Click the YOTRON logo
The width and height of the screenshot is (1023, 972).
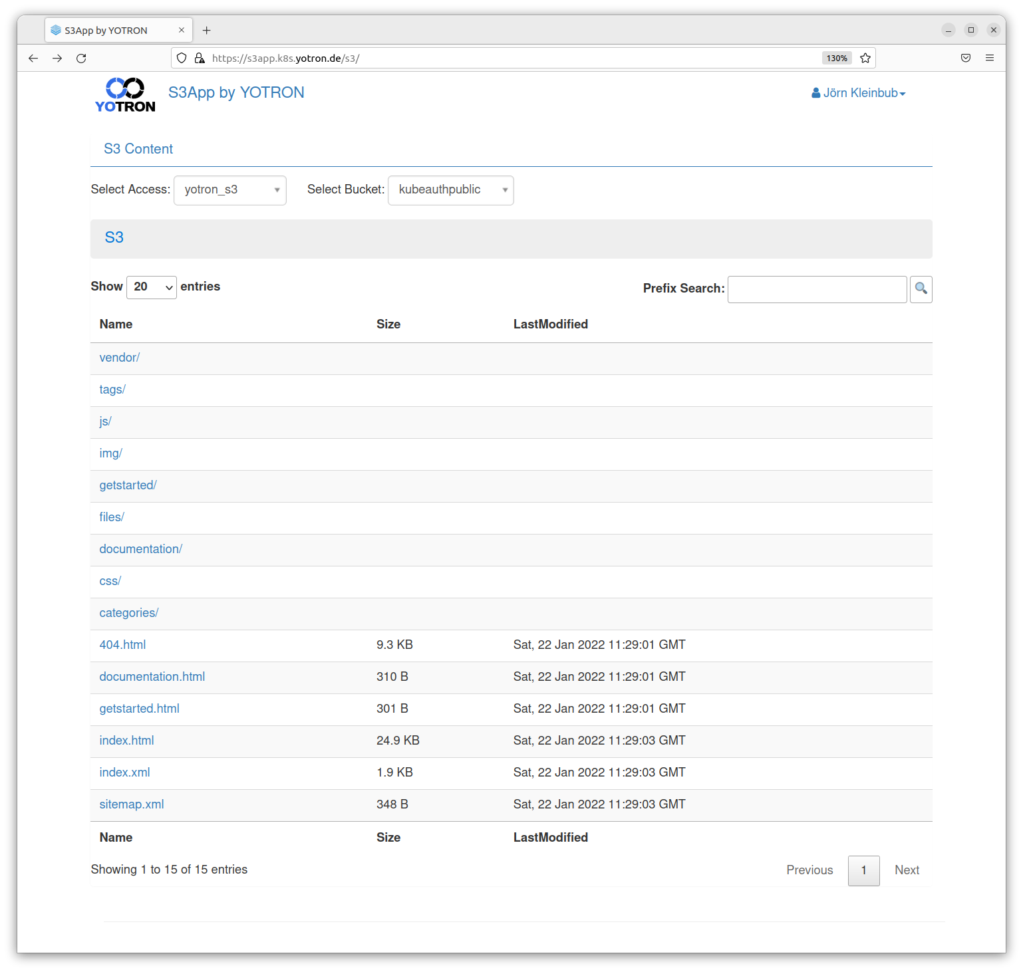[125, 94]
